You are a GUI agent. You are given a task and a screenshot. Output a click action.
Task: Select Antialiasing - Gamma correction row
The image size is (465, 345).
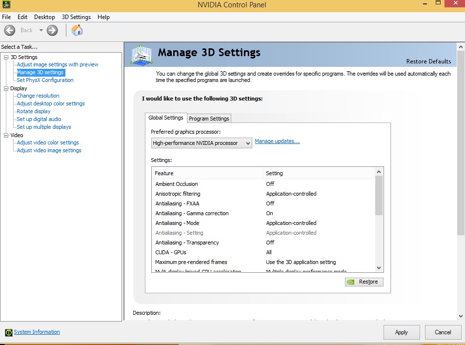(x=263, y=213)
